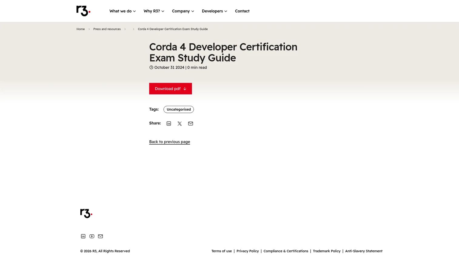Viewport: 459px width, 258px height.
Task: Open Privacy Policy link
Action: (x=248, y=251)
